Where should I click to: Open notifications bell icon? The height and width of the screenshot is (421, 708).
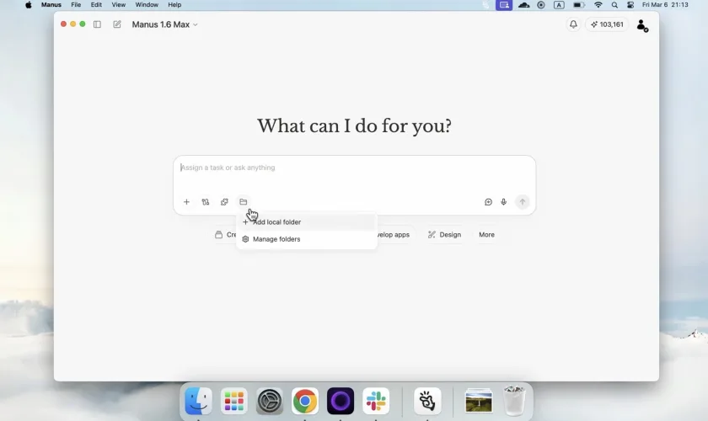573,24
